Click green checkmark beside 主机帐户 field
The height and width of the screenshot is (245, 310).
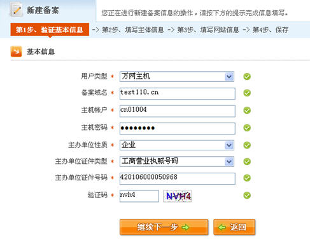click(247, 110)
